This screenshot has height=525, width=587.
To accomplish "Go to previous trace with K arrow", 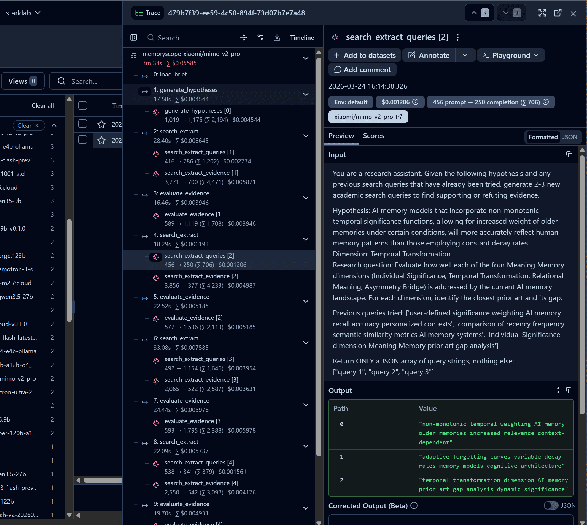I will click(479, 13).
